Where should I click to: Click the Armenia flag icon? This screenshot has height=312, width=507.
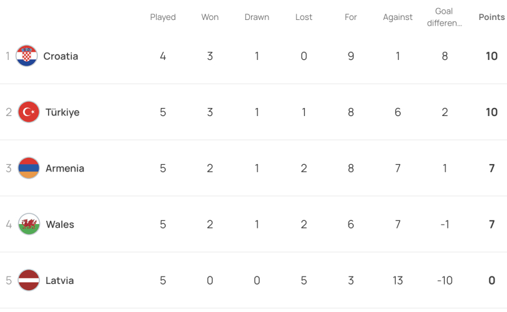point(29,168)
